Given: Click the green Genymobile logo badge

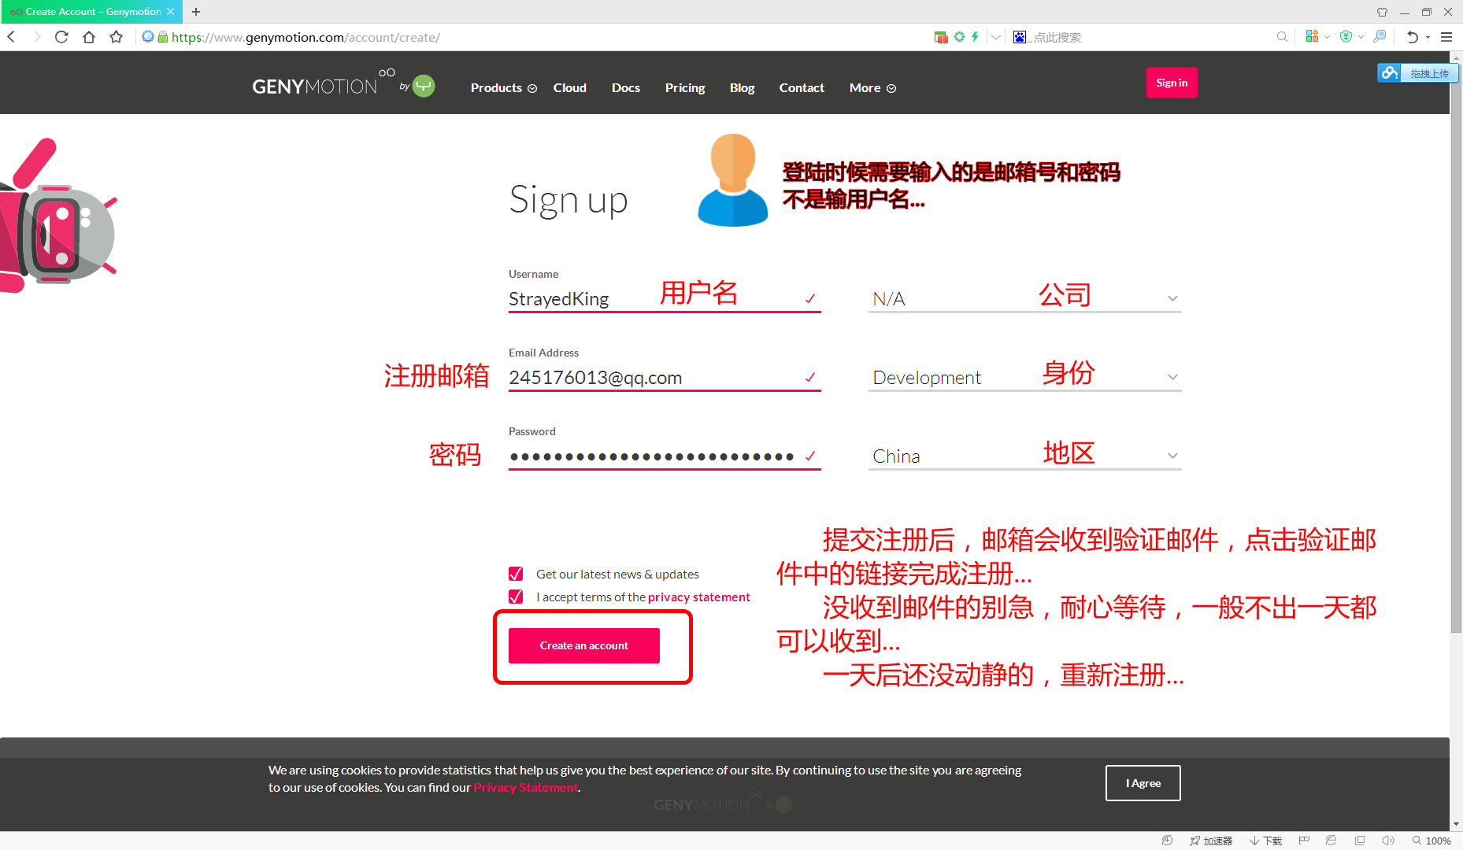Looking at the screenshot, I should click(x=424, y=86).
